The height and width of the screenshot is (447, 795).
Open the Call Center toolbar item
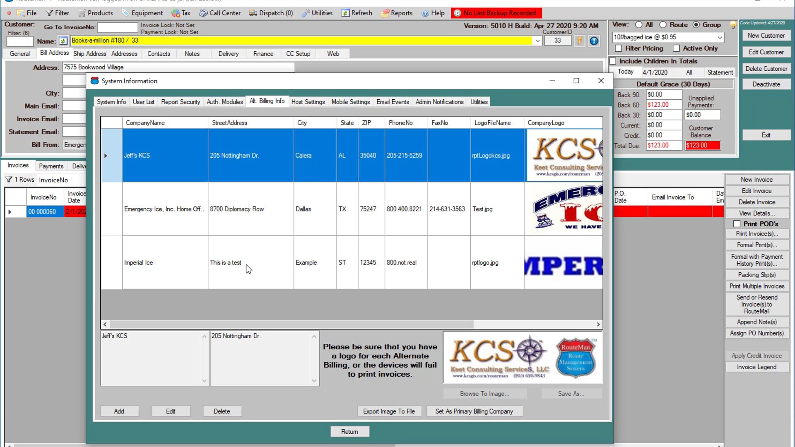(x=220, y=13)
